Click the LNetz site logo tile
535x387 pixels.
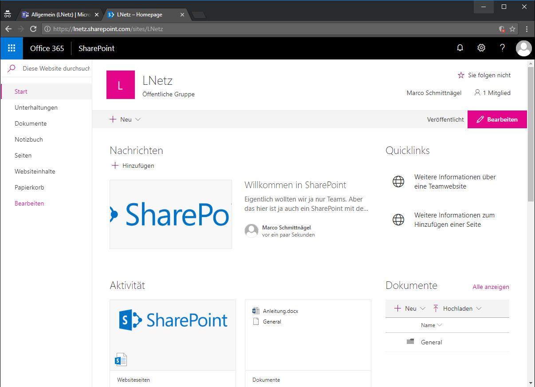[121, 85]
